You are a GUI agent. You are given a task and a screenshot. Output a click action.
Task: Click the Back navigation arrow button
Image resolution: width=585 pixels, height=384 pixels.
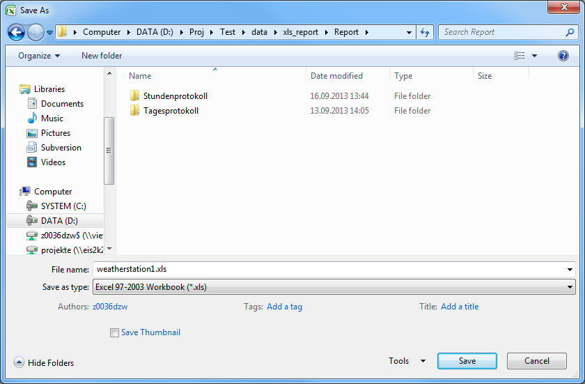point(16,33)
